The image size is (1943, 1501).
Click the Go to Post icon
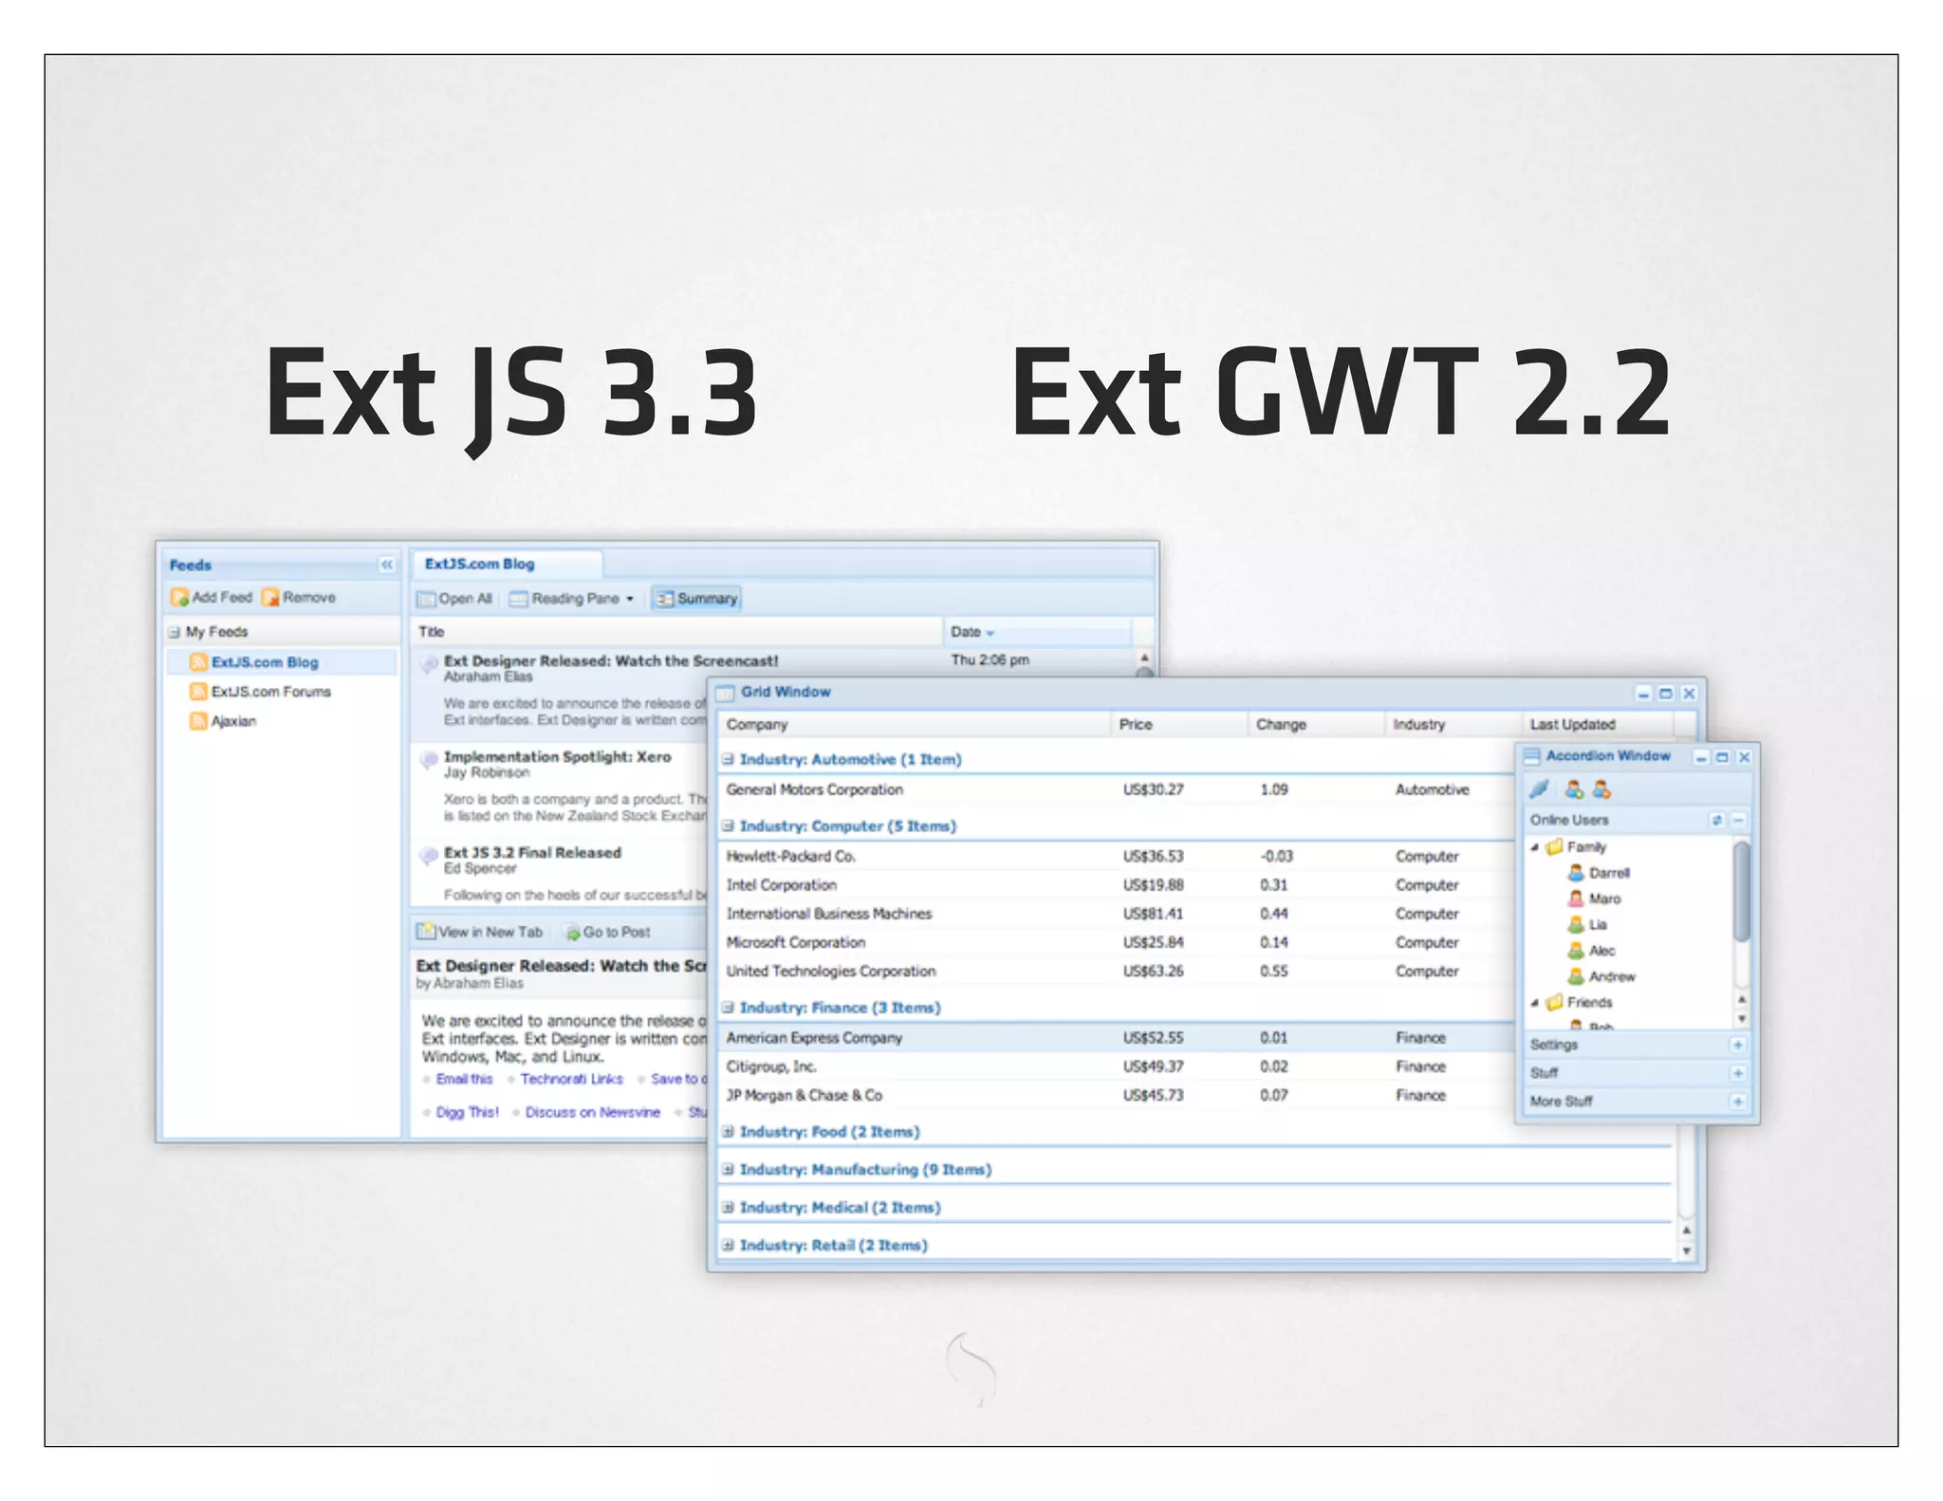coord(573,932)
